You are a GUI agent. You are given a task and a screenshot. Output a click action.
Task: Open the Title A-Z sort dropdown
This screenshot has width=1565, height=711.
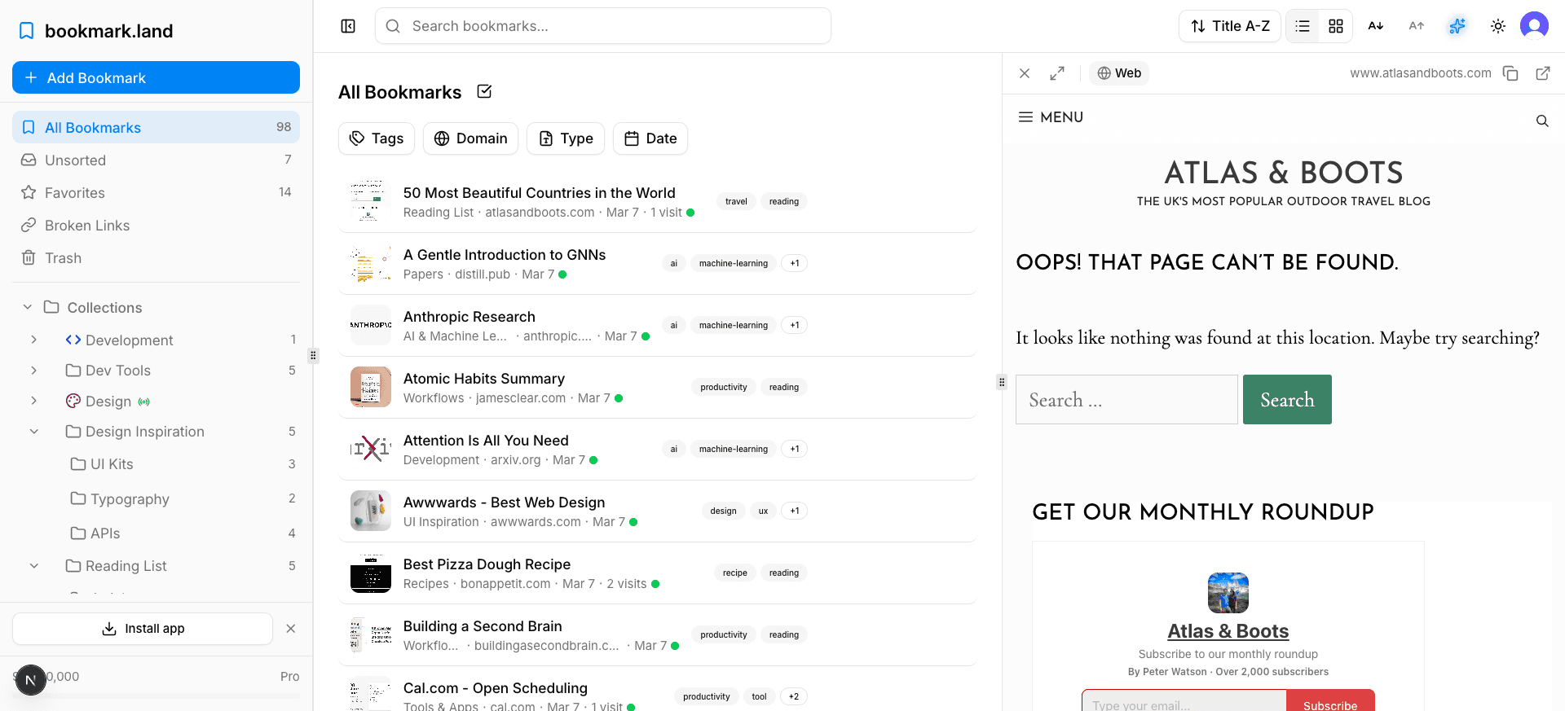click(x=1230, y=26)
